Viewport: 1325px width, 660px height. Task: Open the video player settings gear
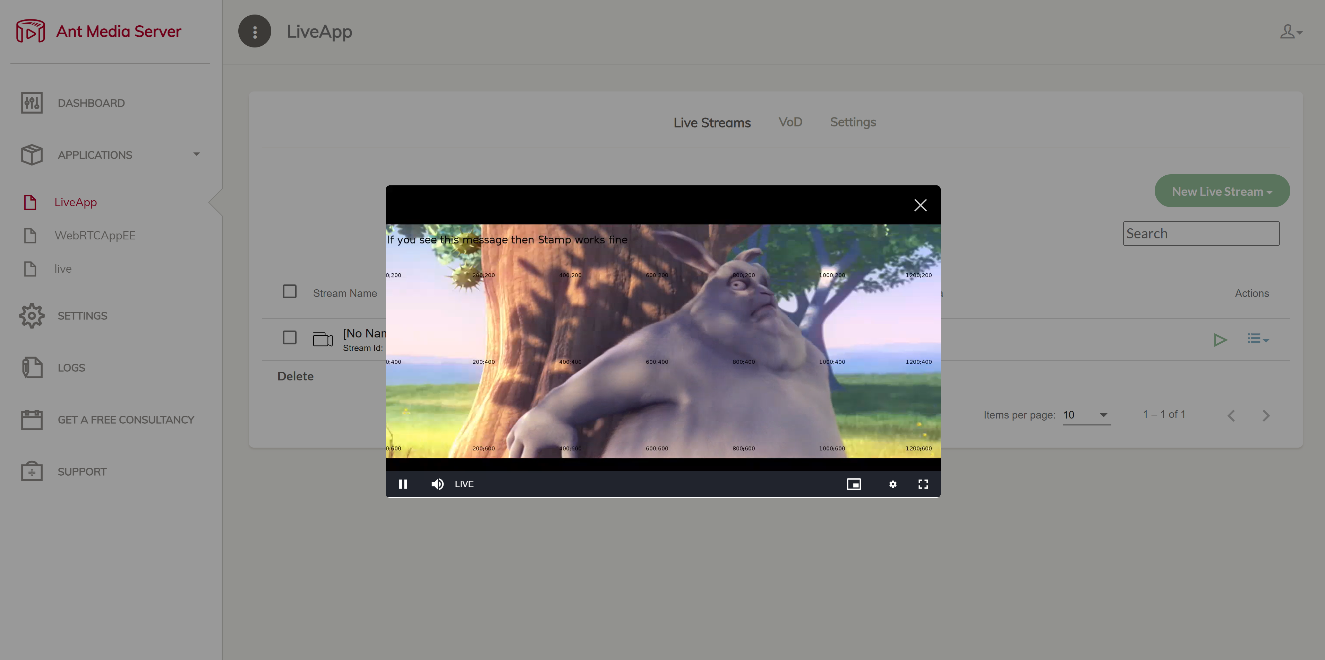[x=893, y=484]
